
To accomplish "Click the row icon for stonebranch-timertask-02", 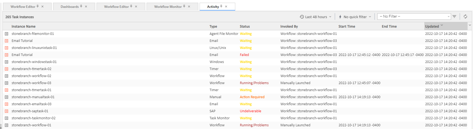I will coord(6,69).
